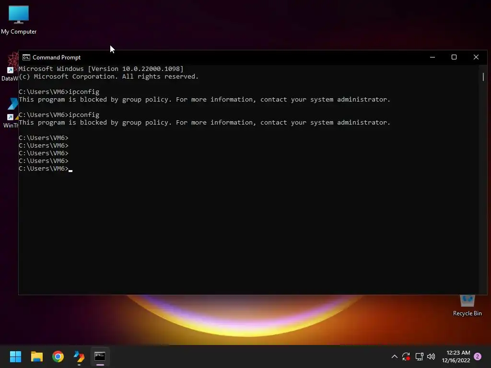This screenshot has width=491, height=368.
Task: Click the last prompt line with blinking cursor
Action: coord(46,169)
